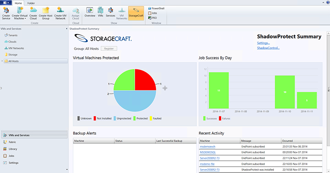Select Clouds in the tree
This screenshot has height=173, width=330.
pos(10,42)
